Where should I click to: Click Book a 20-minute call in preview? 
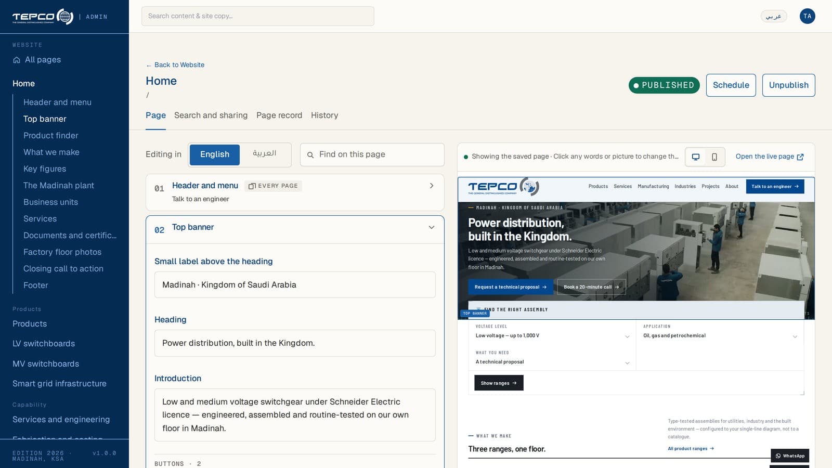(x=591, y=287)
